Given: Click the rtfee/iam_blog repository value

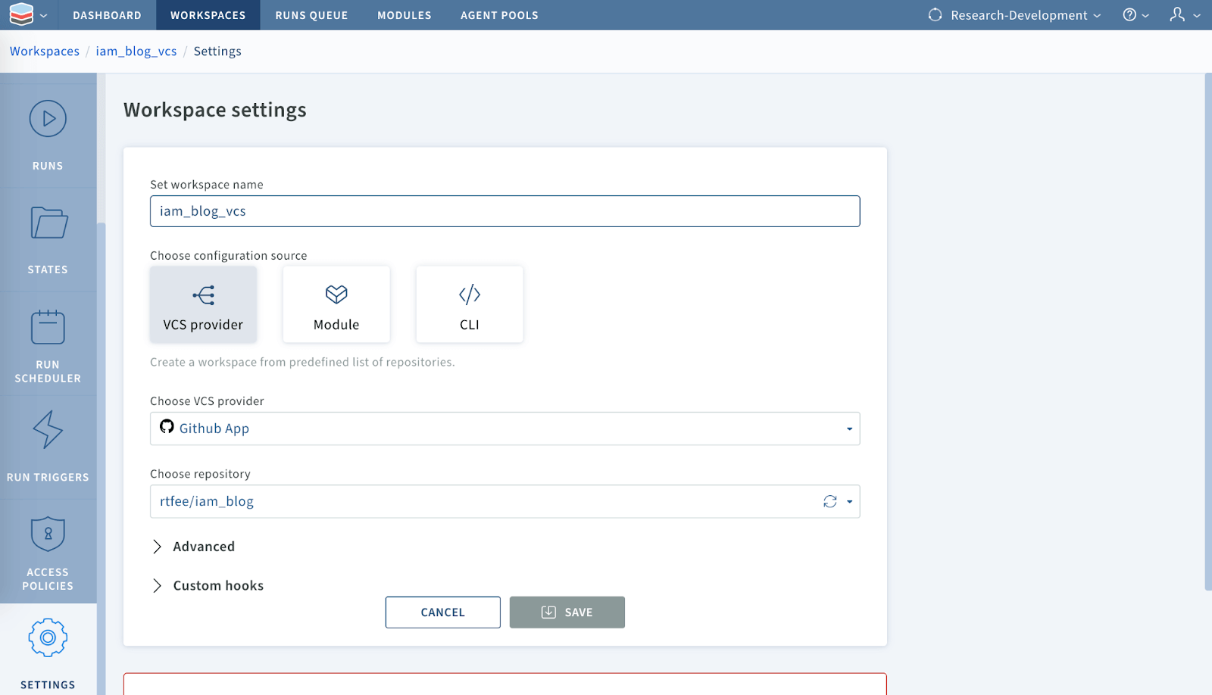Looking at the screenshot, I should click(207, 501).
